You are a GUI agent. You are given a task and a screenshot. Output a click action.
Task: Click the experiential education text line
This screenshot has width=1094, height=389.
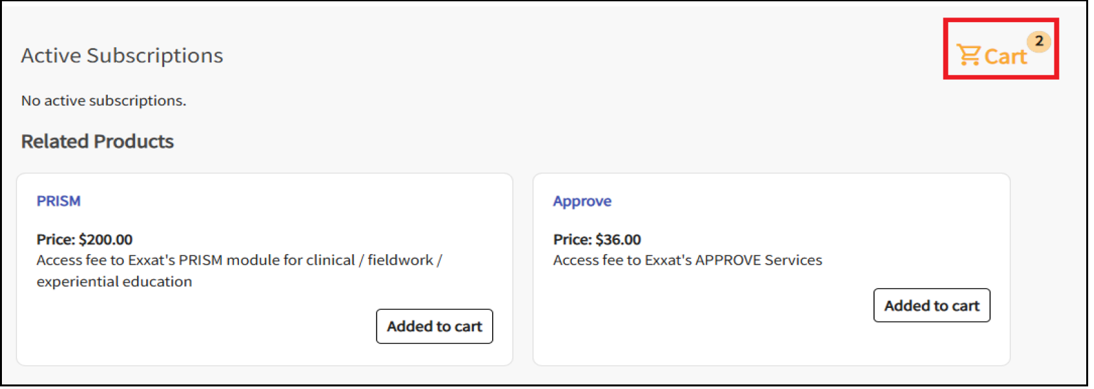click(x=114, y=282)
